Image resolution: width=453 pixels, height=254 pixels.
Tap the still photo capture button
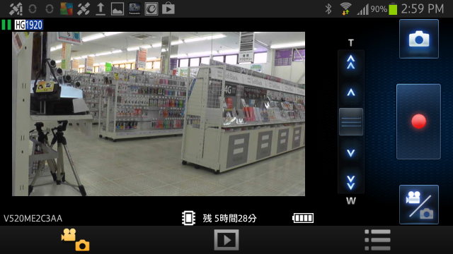click(418, 39)
